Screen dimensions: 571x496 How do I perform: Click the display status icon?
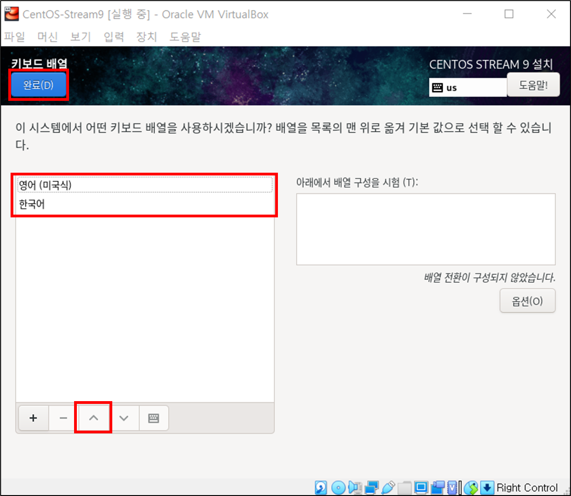tap(421, 487)
